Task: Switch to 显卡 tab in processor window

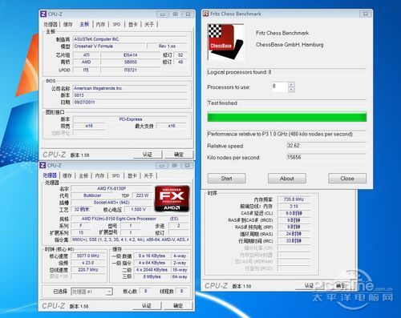Action: [x=132, y=175]
